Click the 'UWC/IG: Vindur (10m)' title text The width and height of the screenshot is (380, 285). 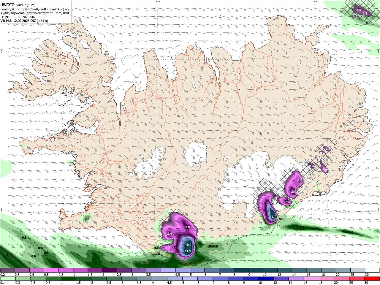(x=18, y=5)
